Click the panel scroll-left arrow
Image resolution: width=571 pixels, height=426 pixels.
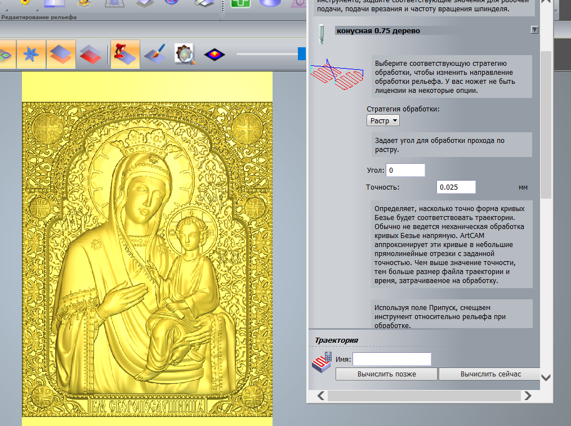(321, 396)
